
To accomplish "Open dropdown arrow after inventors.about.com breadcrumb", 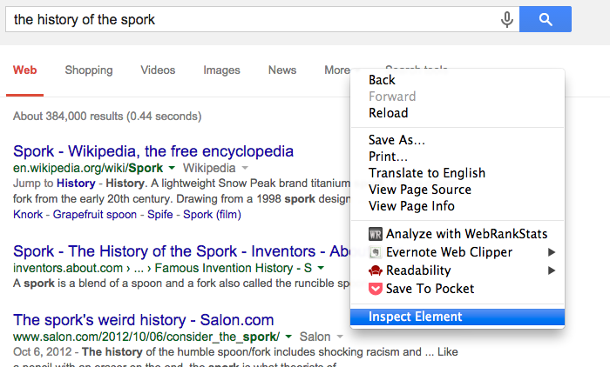I will 321,268.
